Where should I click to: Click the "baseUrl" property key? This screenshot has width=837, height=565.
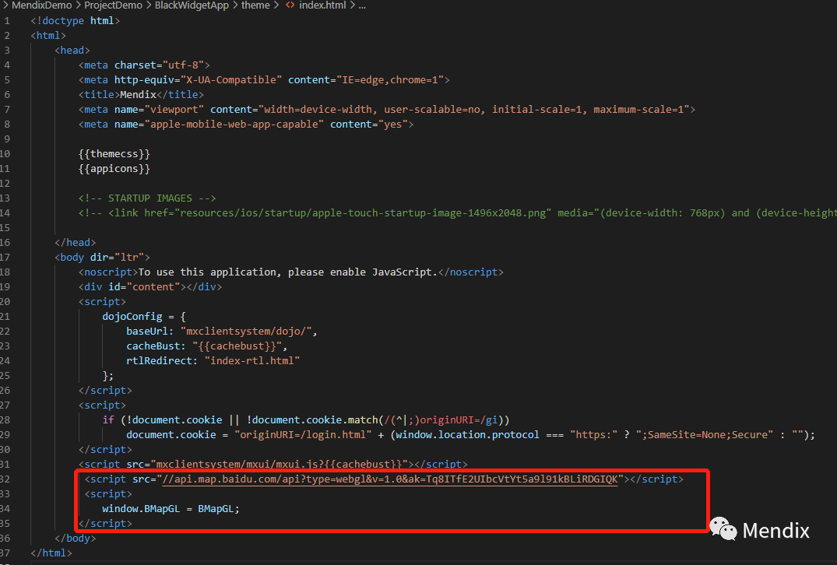click(x=147, y=332)
